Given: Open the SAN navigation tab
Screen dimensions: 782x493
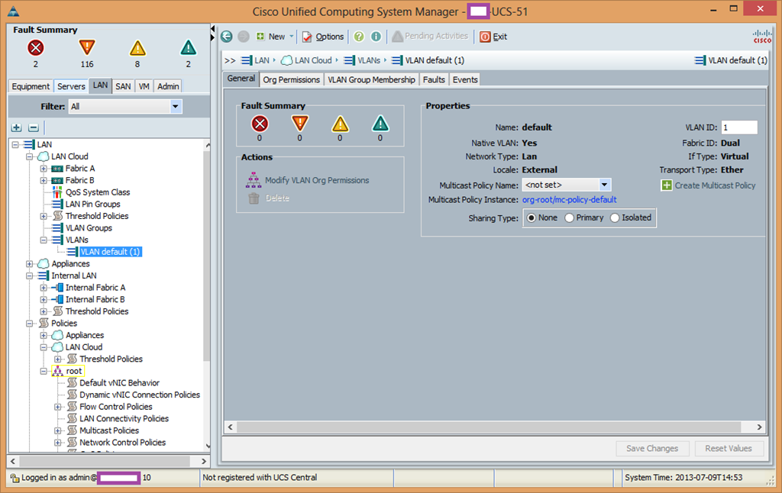Looking at the screenshot, I should [123, 86].
